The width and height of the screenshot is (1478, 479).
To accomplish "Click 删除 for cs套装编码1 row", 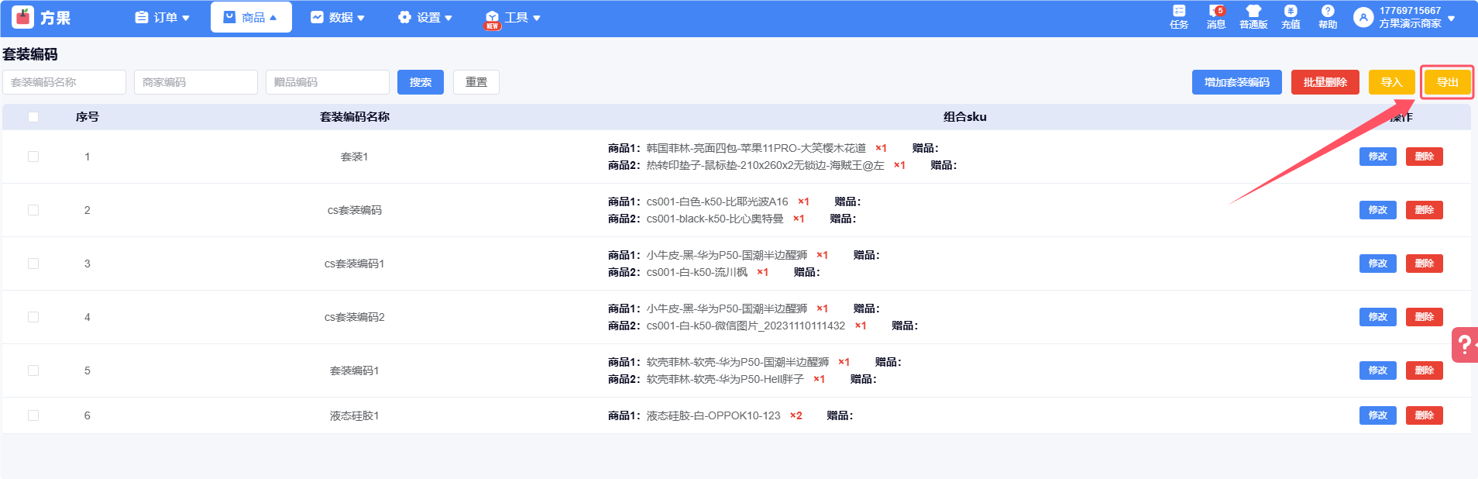I will click(x=1425, y=264).
